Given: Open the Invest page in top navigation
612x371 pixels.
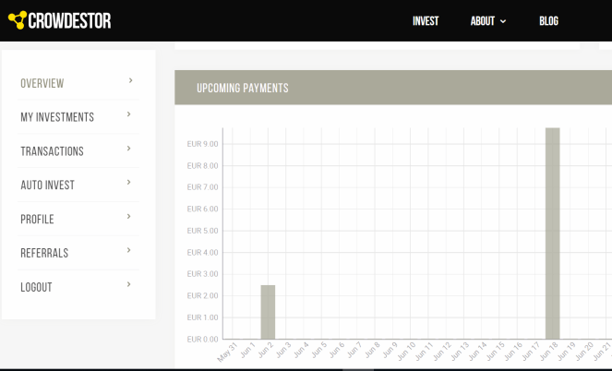Looking at the screenshot, I should (x=426, y=21).
